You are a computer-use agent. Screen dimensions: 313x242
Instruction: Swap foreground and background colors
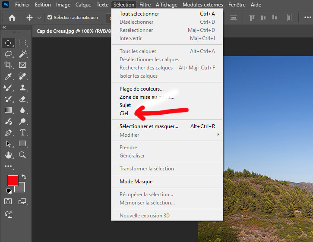tap(24, 176)
